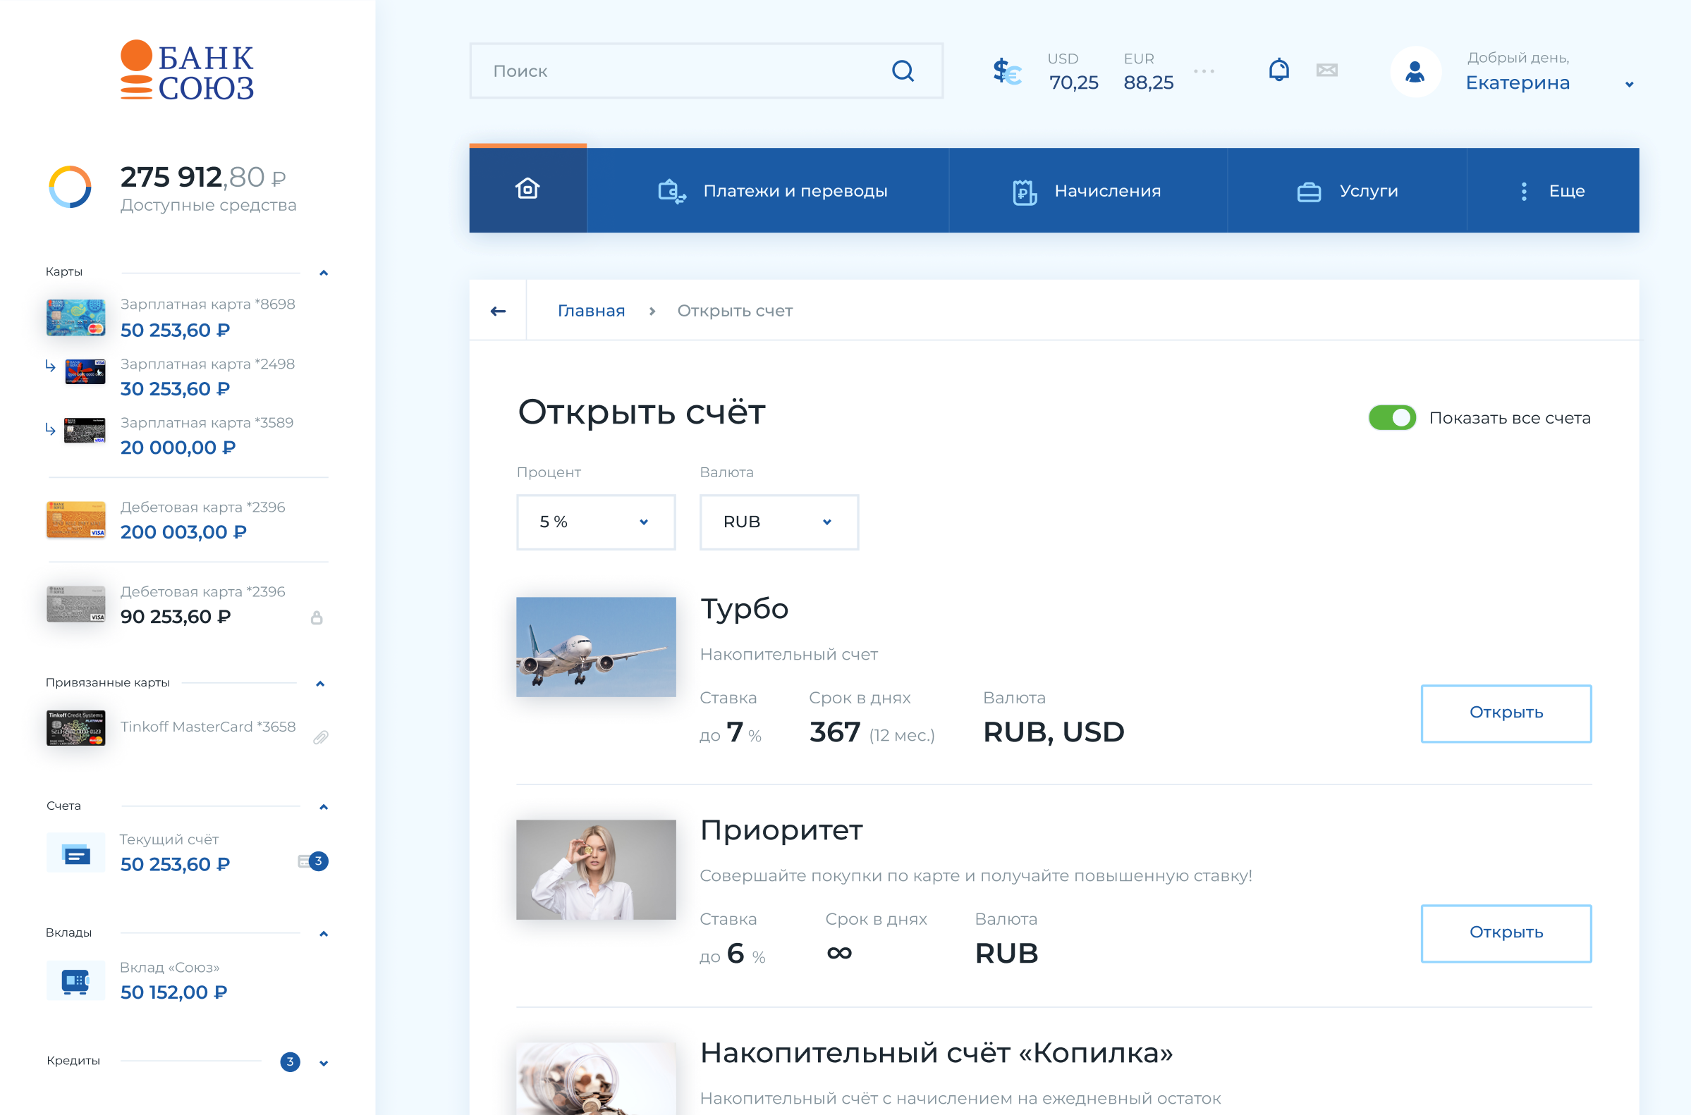Collapse the Привязанные карты section
Image resolution: width=1691 pixels, height=1115 pixels.
[x=320, y=684]
